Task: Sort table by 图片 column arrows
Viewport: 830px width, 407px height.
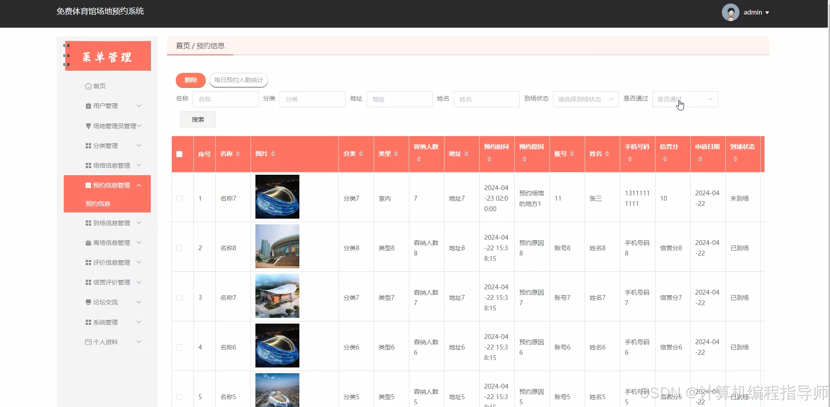Action: click(x=273, y=154)
